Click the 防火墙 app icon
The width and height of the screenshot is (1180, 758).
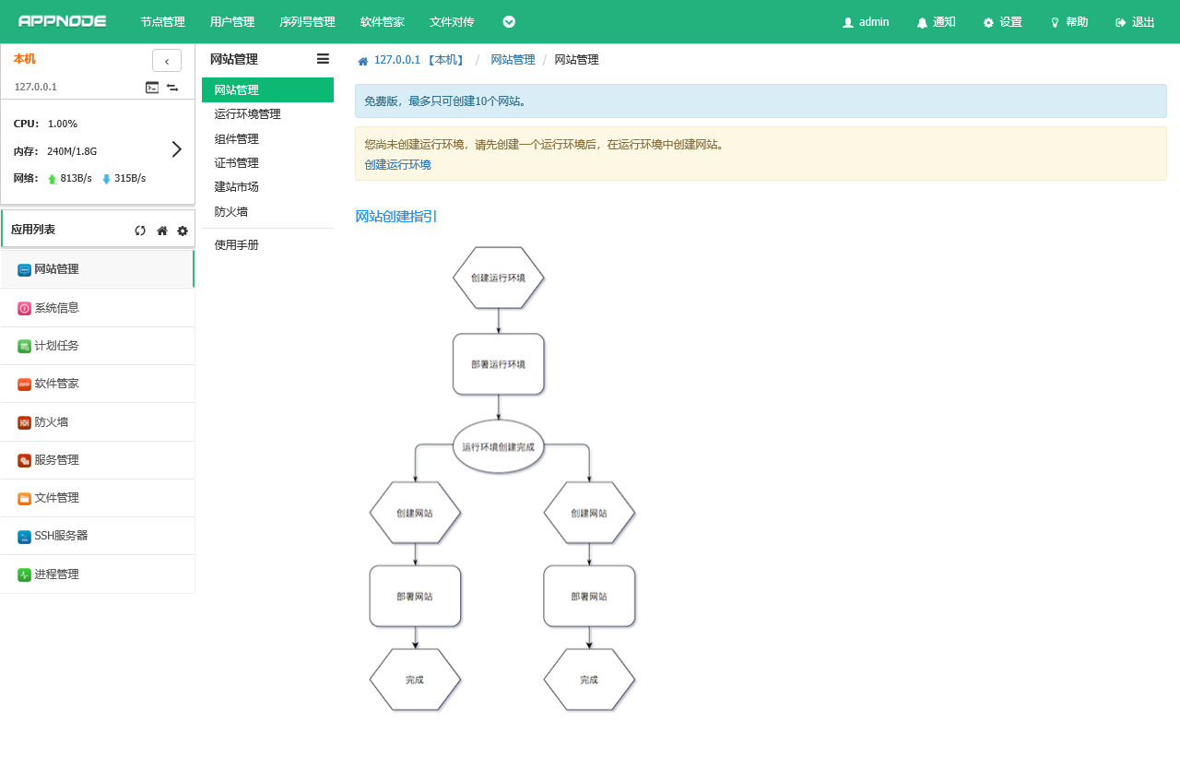pyautogui.click(x=24, y=422)
